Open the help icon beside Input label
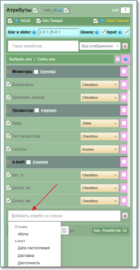140x270 pixels. coord(120,32)
